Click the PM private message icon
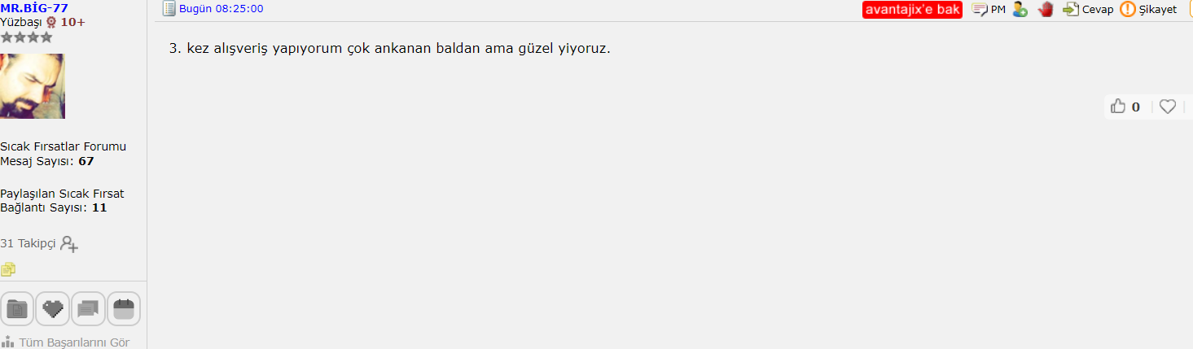The width and height of the screenshot is (1193, 349). tap(989, 10)
